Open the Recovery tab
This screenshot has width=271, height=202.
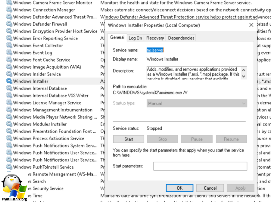[x=155, y=38]
